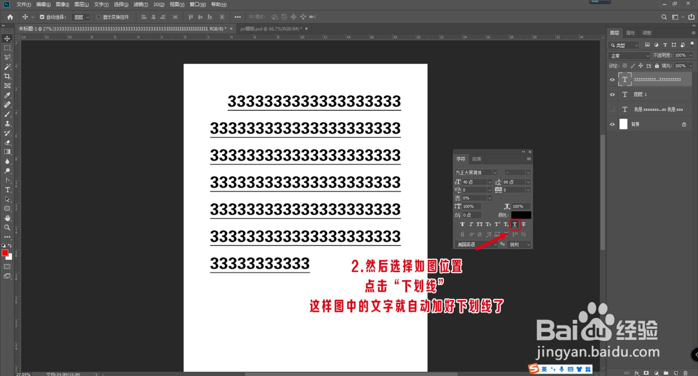Select the Zoom tool in toolbox

tap(7, 228)
